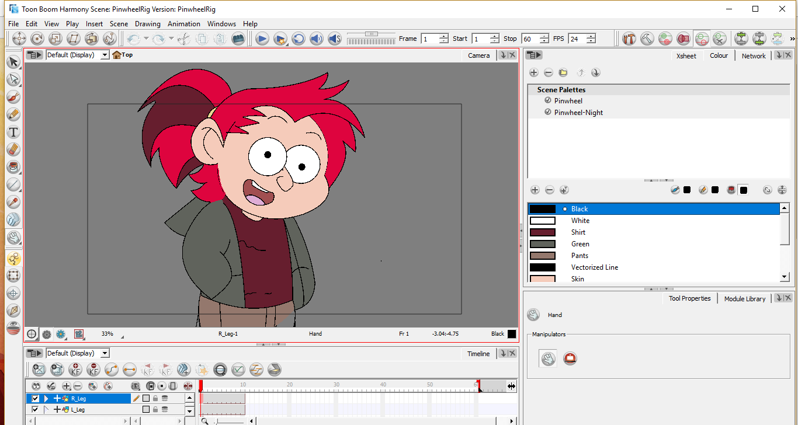Screen dimensions: 798x425
Task: Open Camera view menu icon
Action: coord(35,55)
